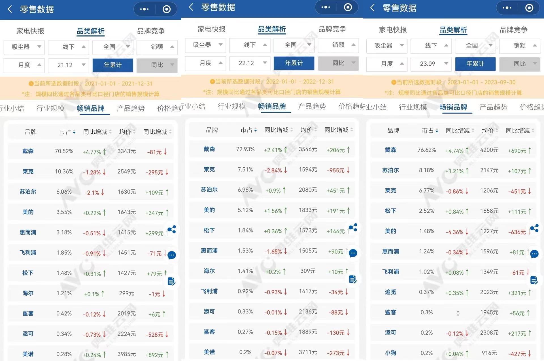
Task: Tap share icon in the rightmost panel
Action: (x=534, y=228)
